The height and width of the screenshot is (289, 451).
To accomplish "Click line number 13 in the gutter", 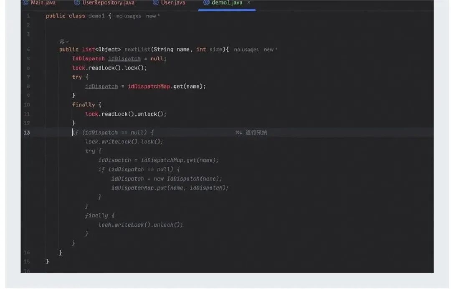I will [x=27, y=133].
